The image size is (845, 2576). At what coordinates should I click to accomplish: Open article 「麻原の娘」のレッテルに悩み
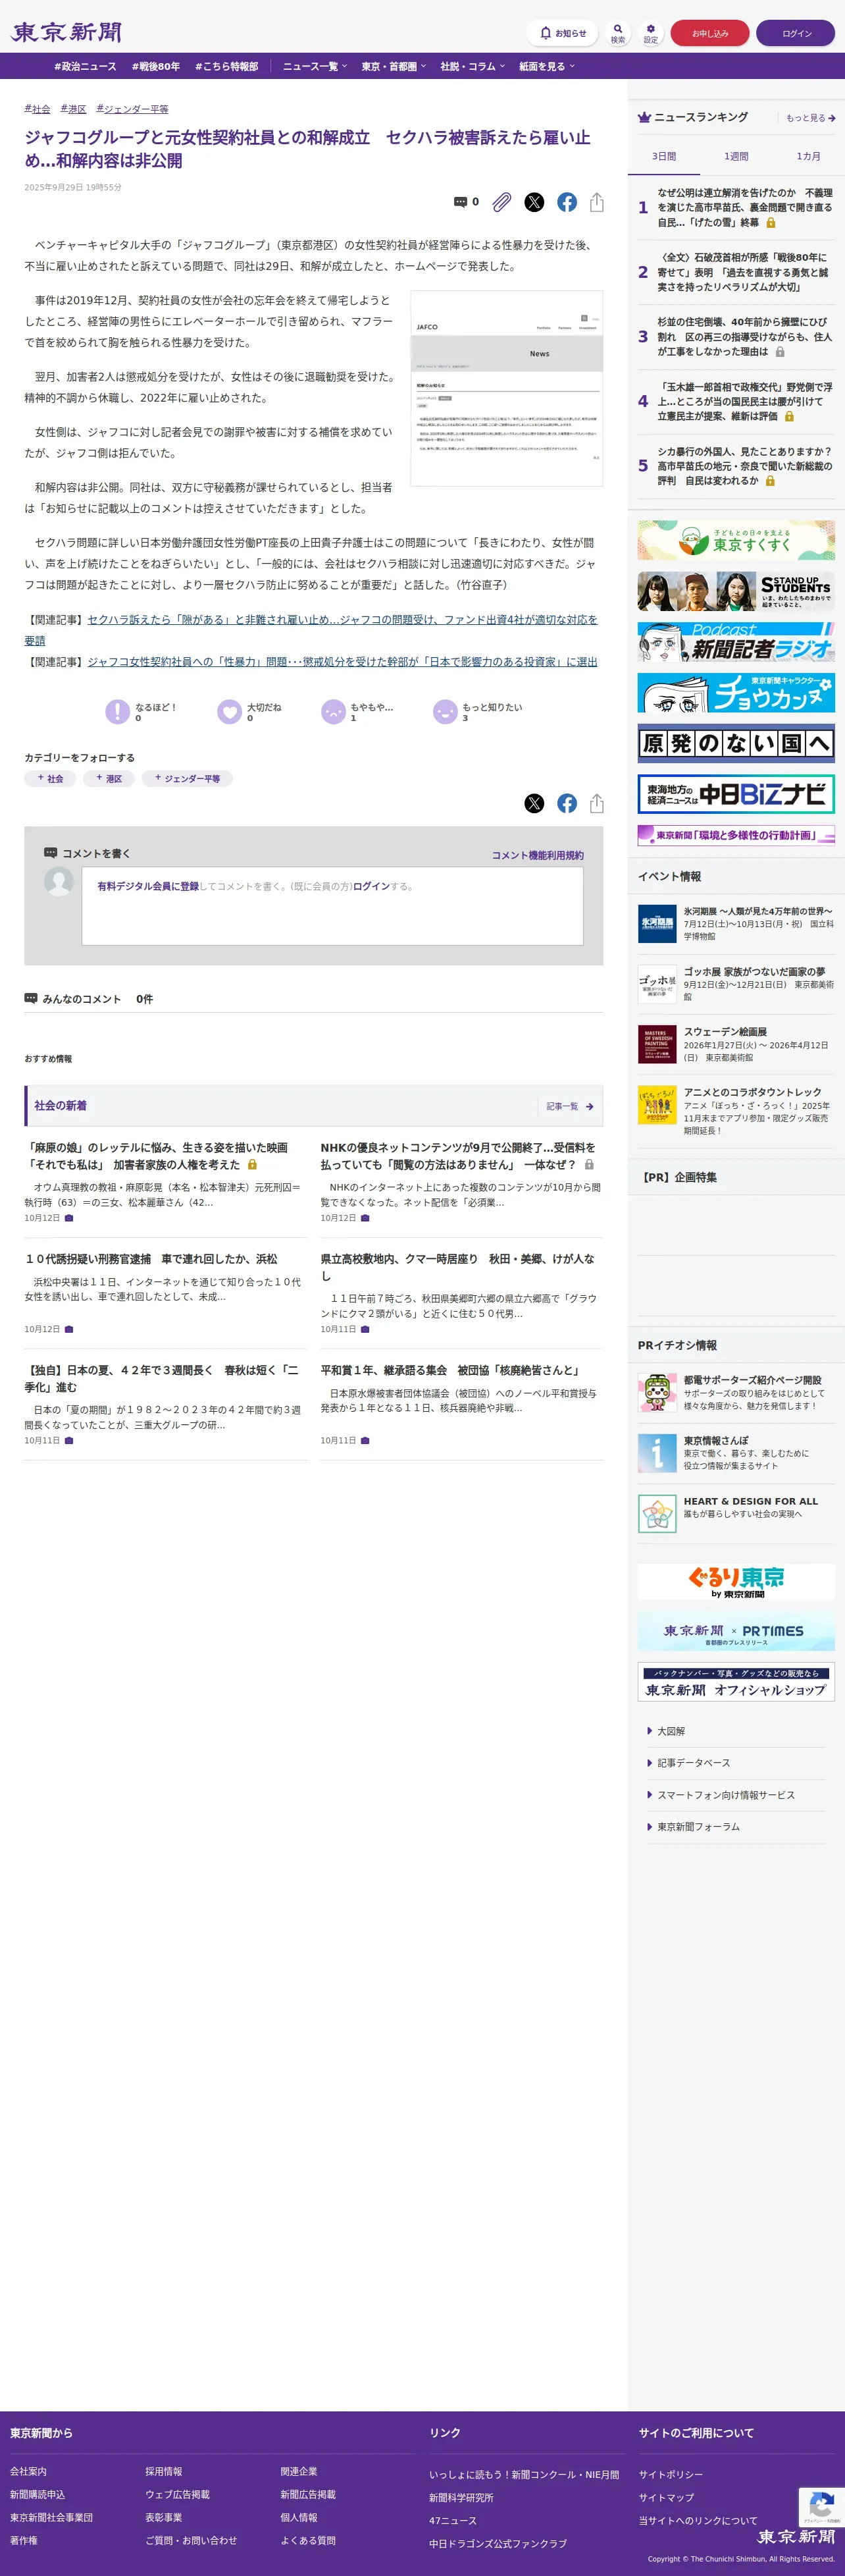(x=156, y=1156)
